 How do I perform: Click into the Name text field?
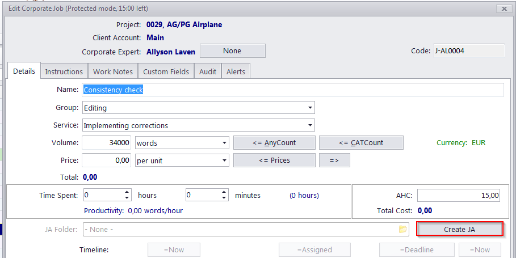292,90
